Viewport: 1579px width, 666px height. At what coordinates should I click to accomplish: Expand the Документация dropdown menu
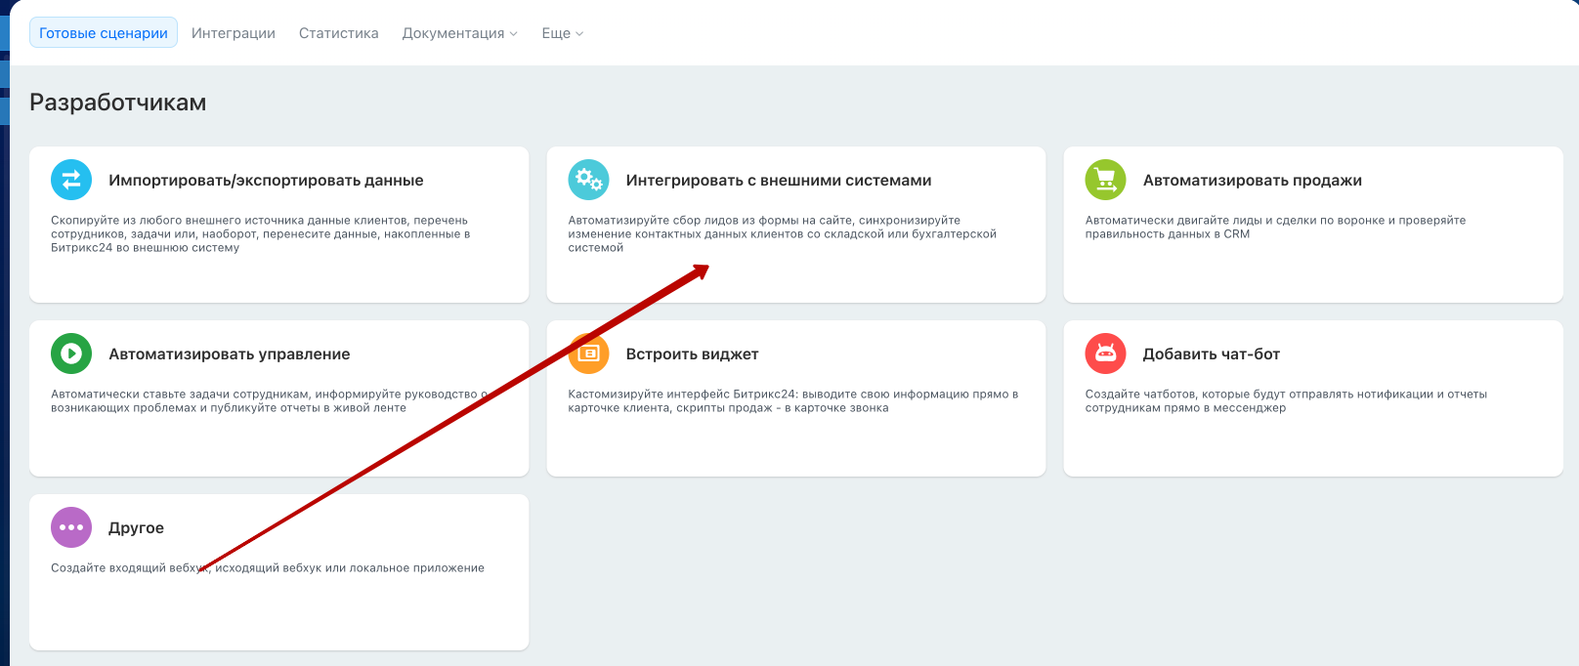[x=453, y=33]
